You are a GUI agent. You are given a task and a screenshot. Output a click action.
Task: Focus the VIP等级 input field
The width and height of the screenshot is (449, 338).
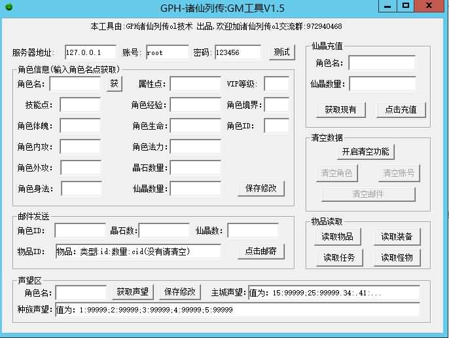276,84
